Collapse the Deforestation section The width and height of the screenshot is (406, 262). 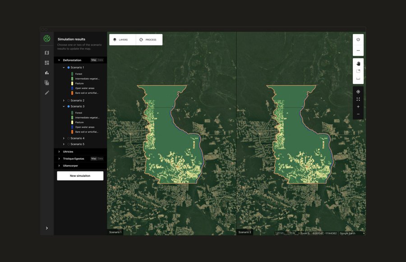pyautogui.click(x=59, y=60)
